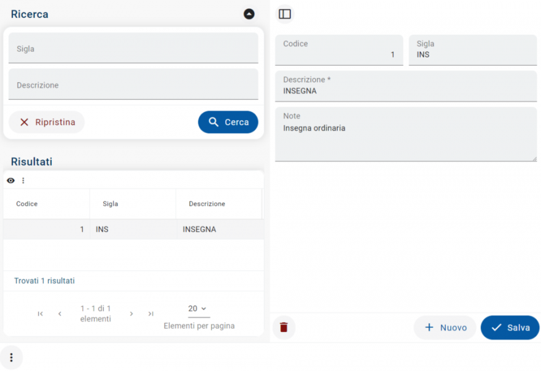Open results table three-dot options menu

[23, 181]
